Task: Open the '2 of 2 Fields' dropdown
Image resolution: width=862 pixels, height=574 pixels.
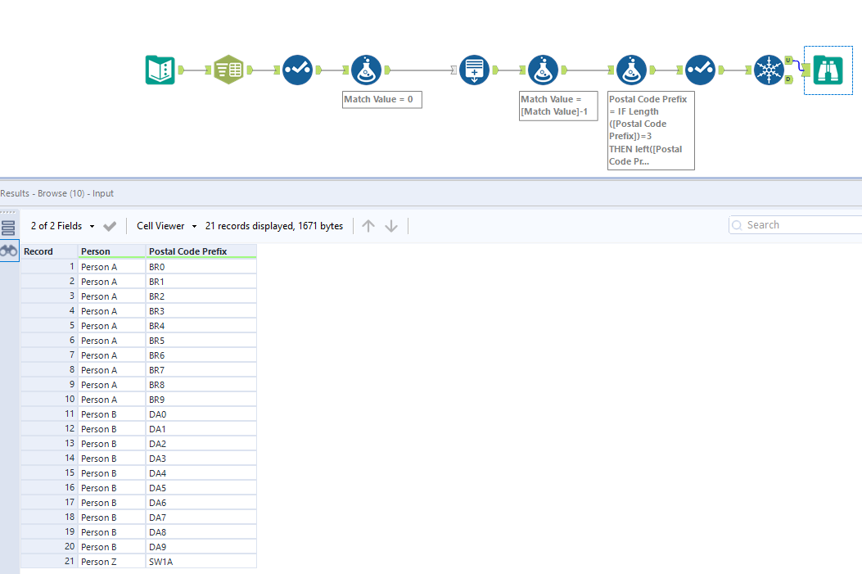Action: [63, 226]
